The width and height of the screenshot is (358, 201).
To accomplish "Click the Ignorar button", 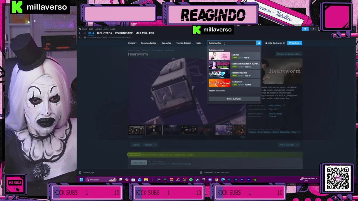I will (148, 145).
